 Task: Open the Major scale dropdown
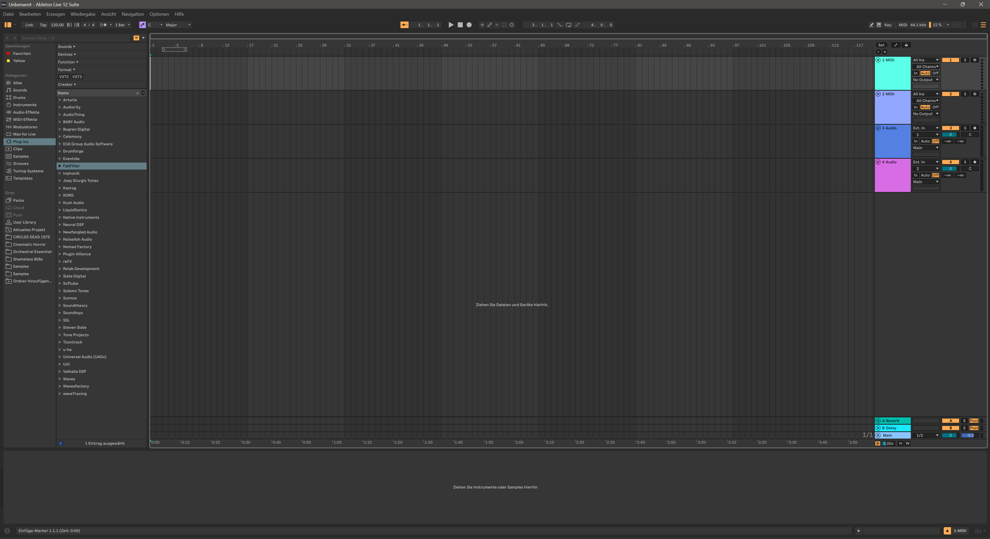tap(178, 25)
